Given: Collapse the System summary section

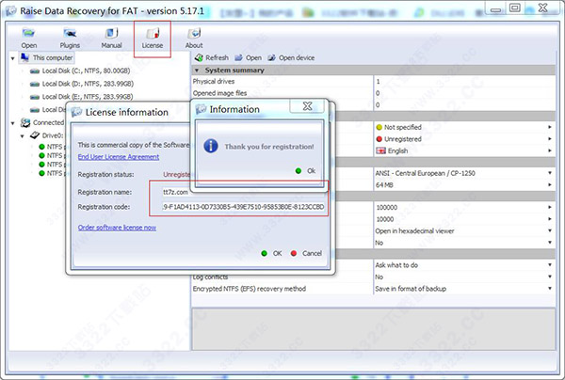Looking at the screenshot, I should (x=197, y=71).
